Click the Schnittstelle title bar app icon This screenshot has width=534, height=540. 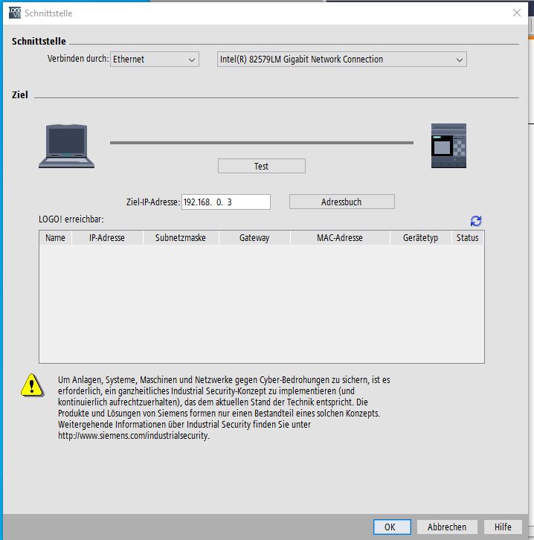click(14, 13)
